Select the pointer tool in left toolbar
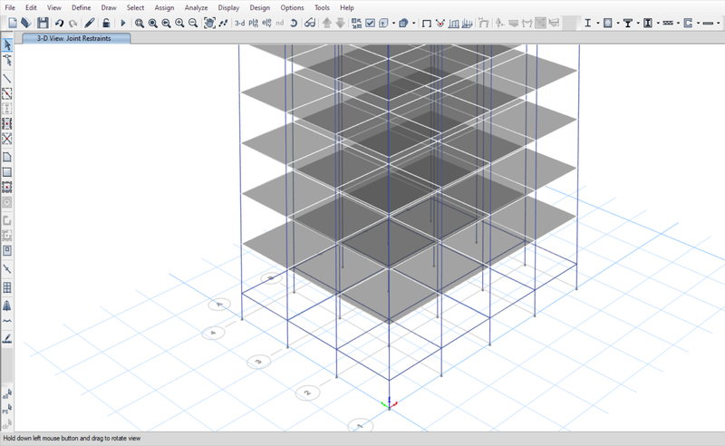This screenshot has width=725, height=446. click(x=7, y=44)
